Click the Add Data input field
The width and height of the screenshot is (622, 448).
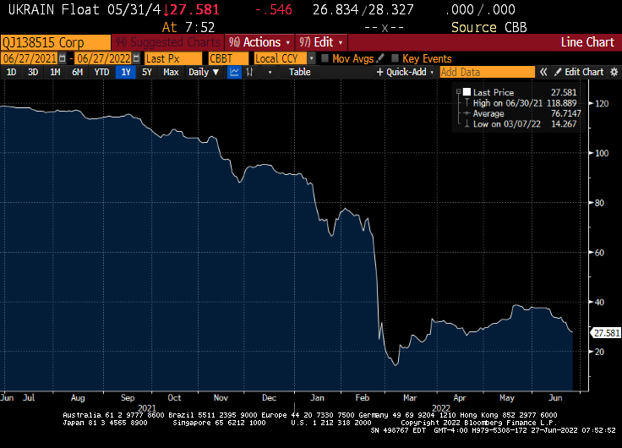point(487,72)
